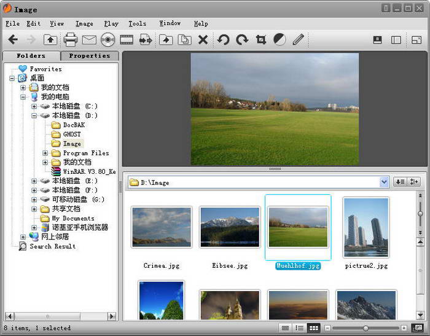Click the email envelope icon
This screenshot has width=430, height=336.
89,40
